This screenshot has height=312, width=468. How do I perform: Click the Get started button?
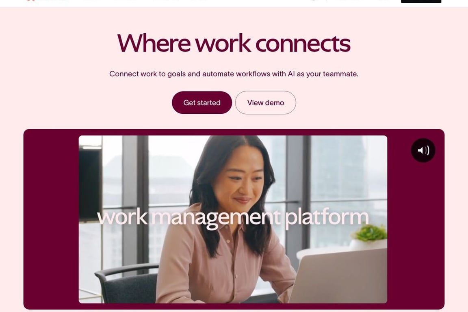tap(202, 102)
